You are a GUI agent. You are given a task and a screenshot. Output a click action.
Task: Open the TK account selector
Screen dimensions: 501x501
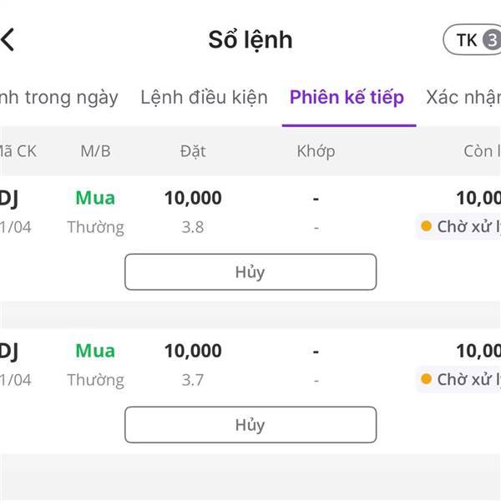tap(473, 39)
